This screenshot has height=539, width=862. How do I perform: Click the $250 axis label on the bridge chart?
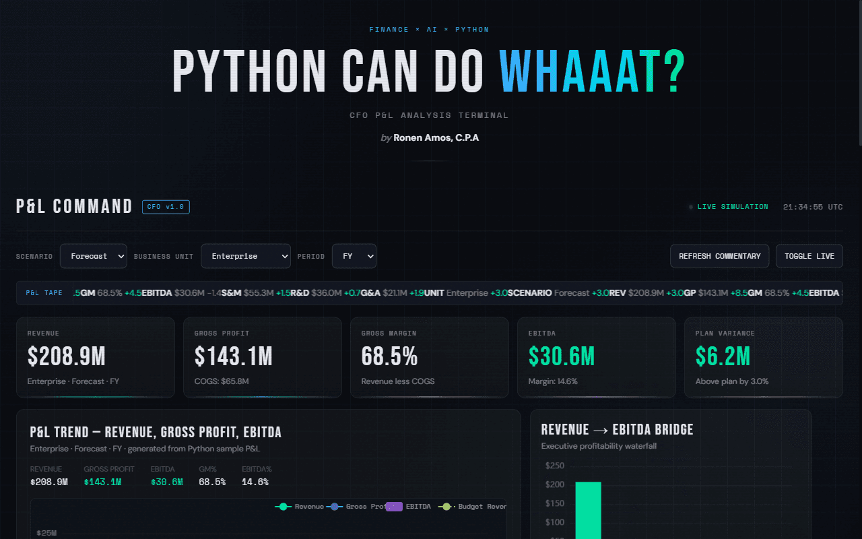click(555, 466)
